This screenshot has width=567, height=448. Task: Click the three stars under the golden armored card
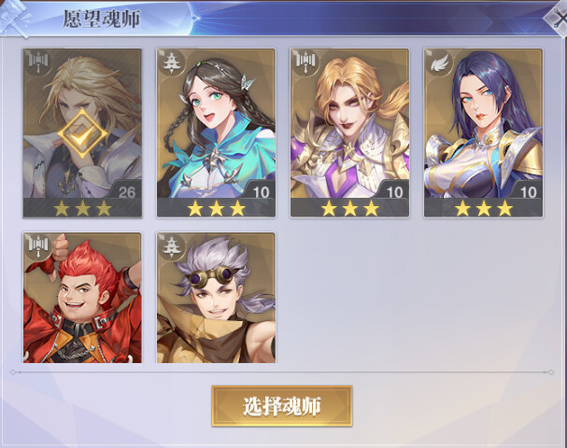[x=350, y=208]
